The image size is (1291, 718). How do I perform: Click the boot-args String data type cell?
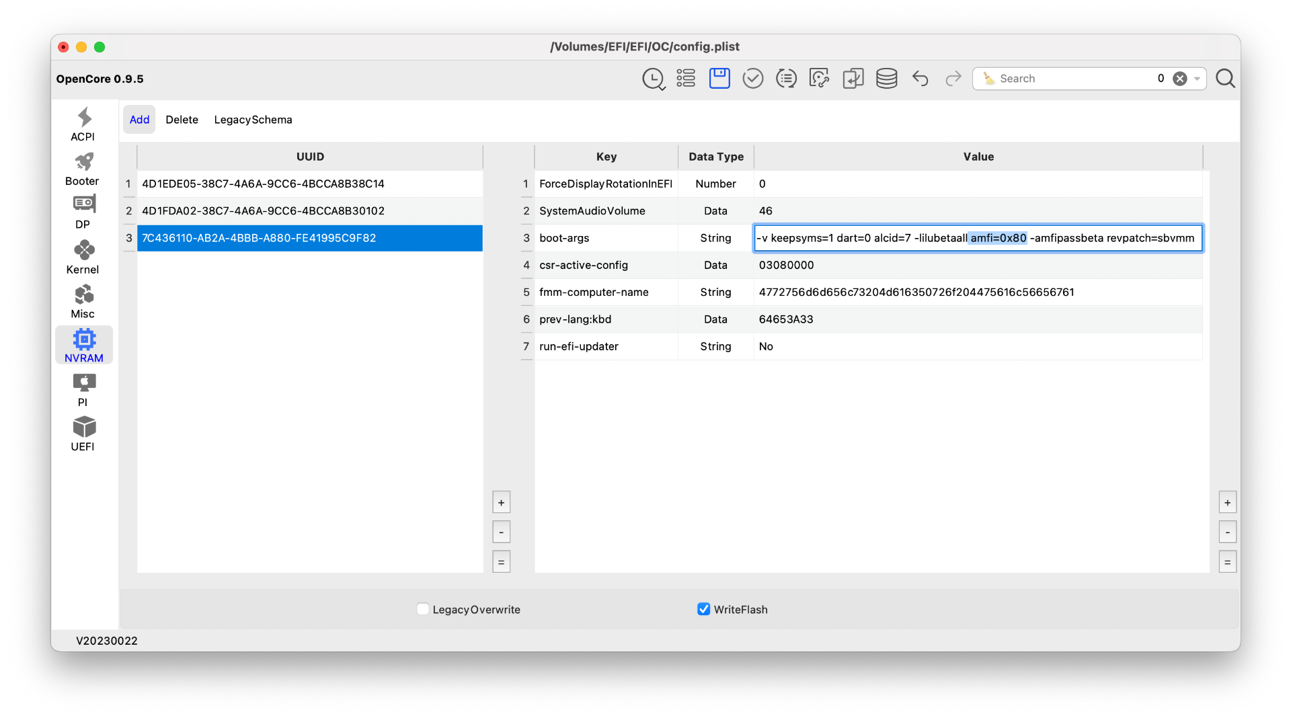point(715,238)
